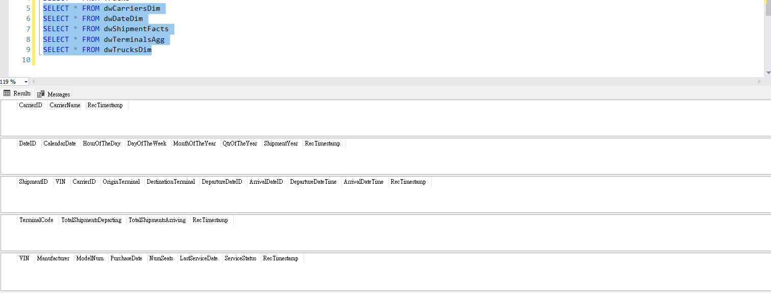Click the left arrow of horizontal editor scrollbar
The height and width of the screenshot is (293, 771).
click(34, 82)
